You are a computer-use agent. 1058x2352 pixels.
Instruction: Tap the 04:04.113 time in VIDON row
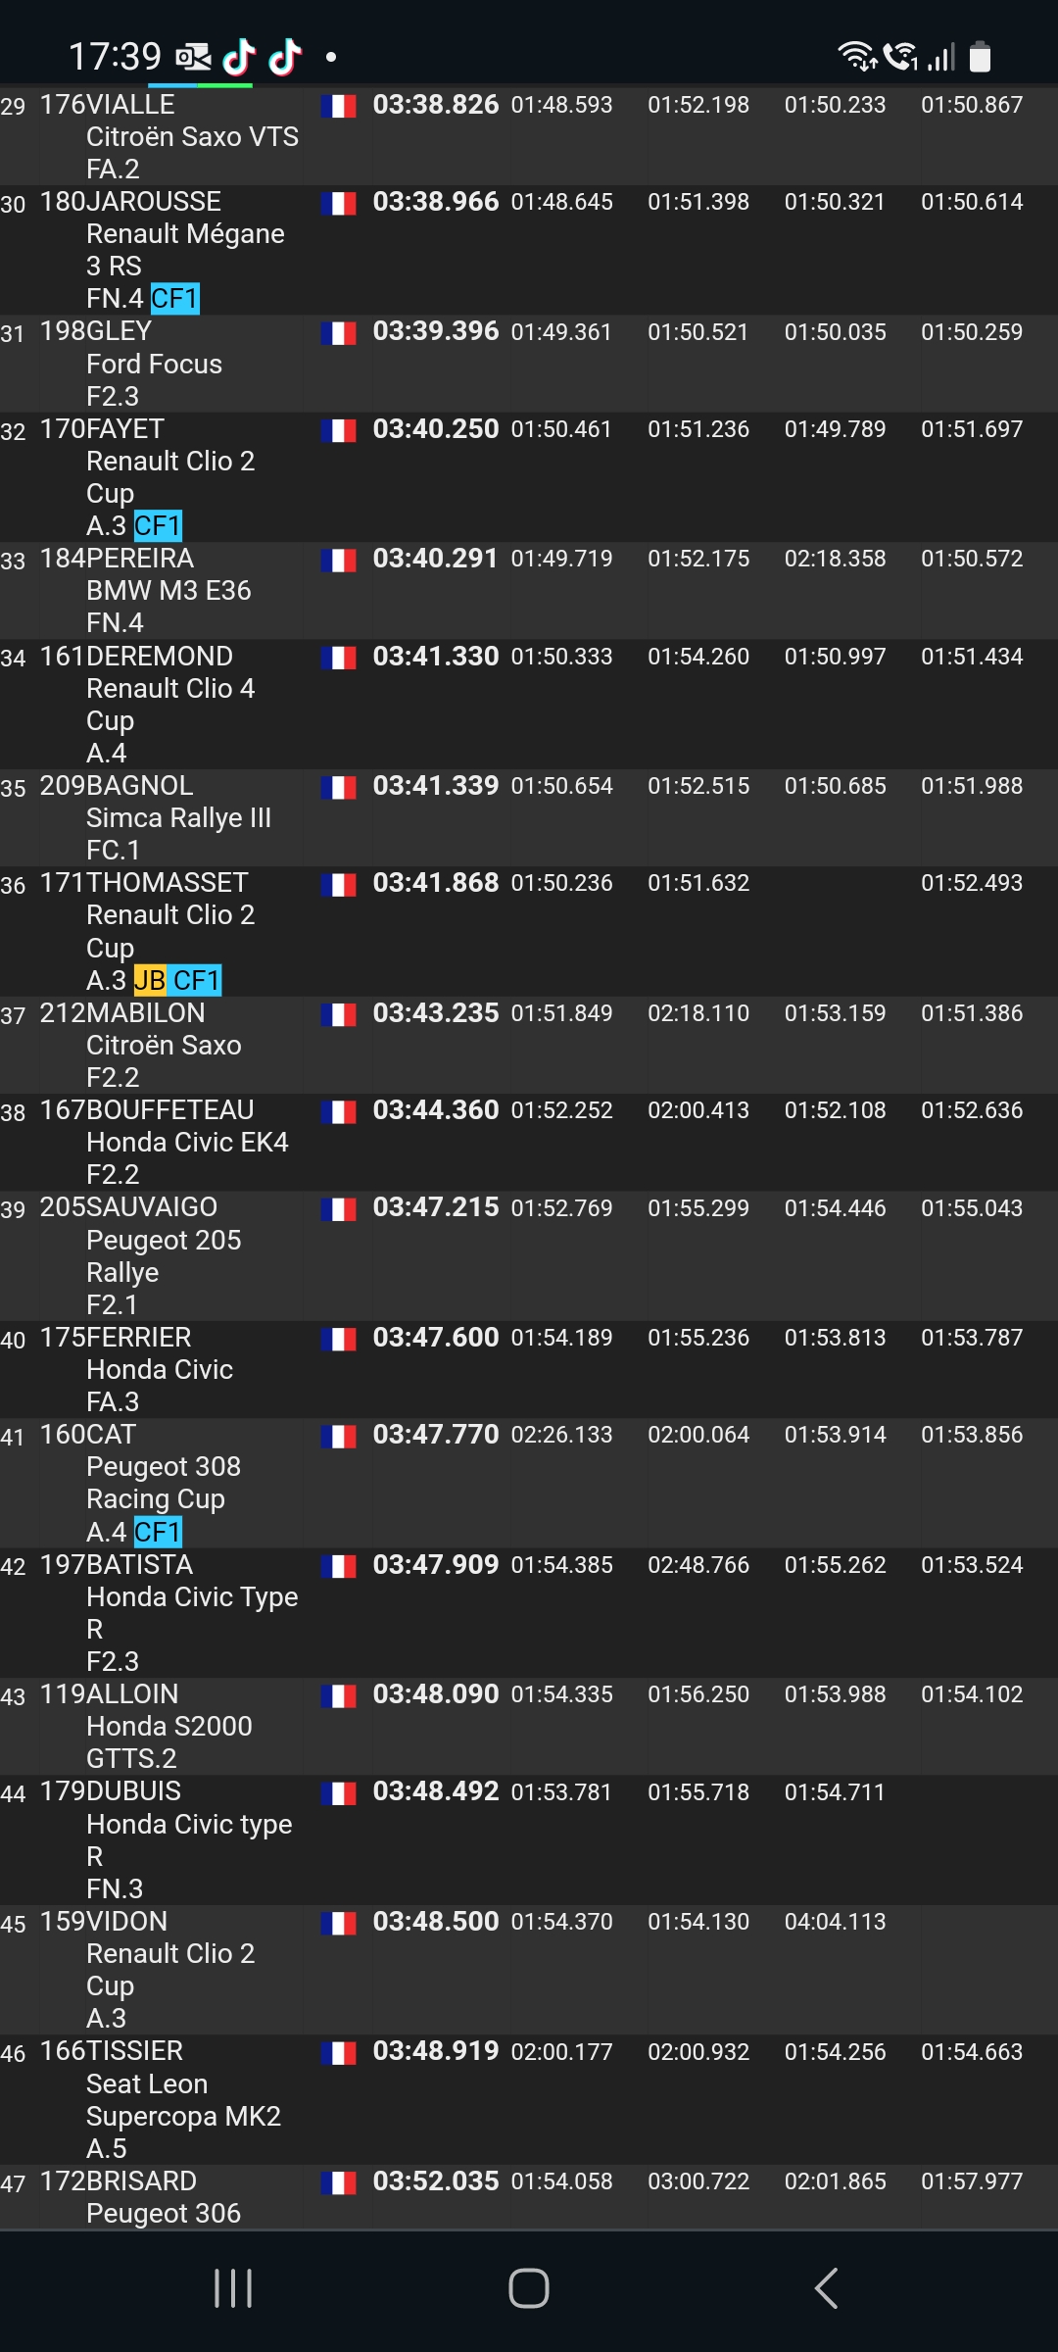pyautogui.click(x=835, y=1921)
